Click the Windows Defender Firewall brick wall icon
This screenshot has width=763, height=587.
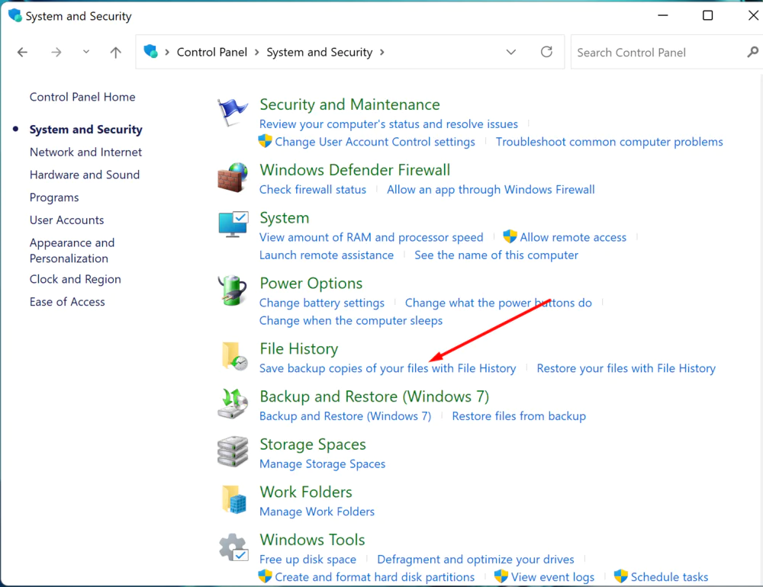click(x=233, y=178)
